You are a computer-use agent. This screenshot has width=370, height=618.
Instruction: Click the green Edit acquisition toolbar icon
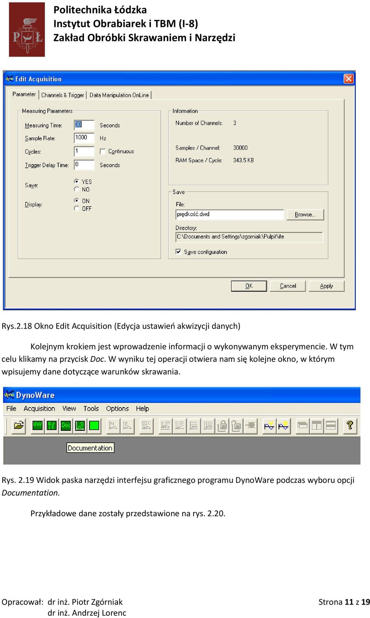[52, 425]
